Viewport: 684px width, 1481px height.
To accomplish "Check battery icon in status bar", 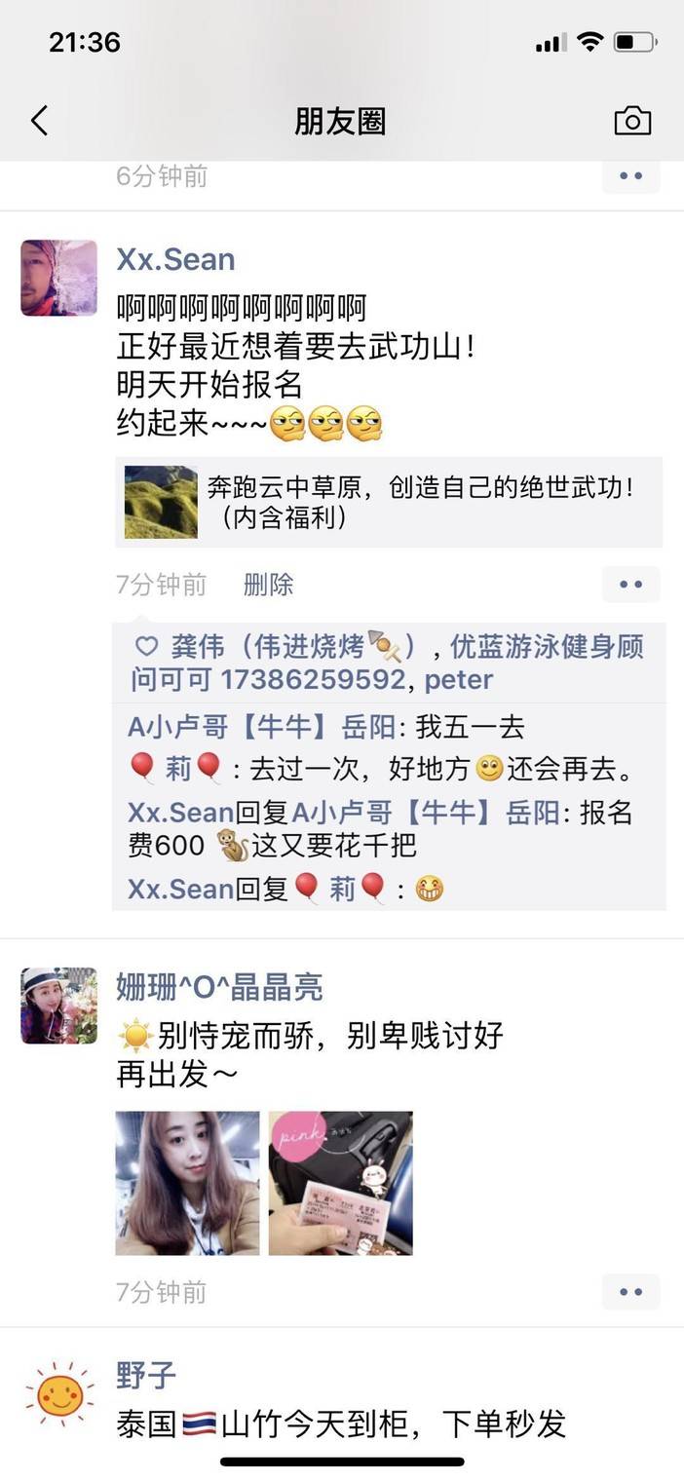I will 635,42.
